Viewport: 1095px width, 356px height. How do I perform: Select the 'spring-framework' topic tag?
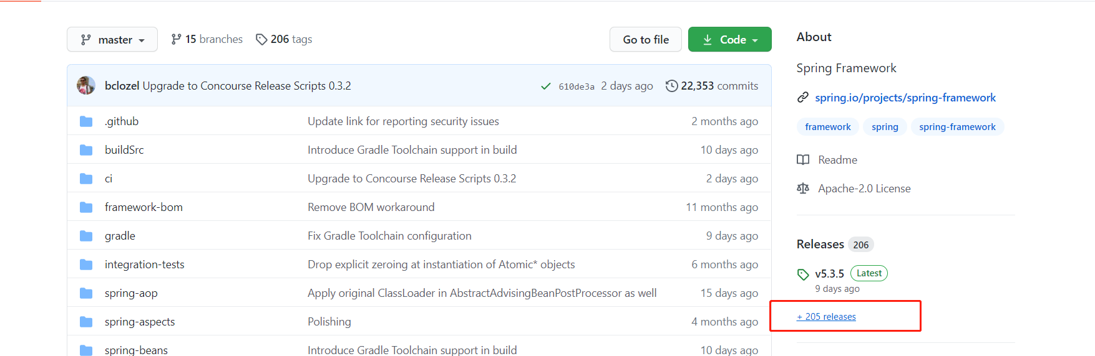[x=957, y=127]
